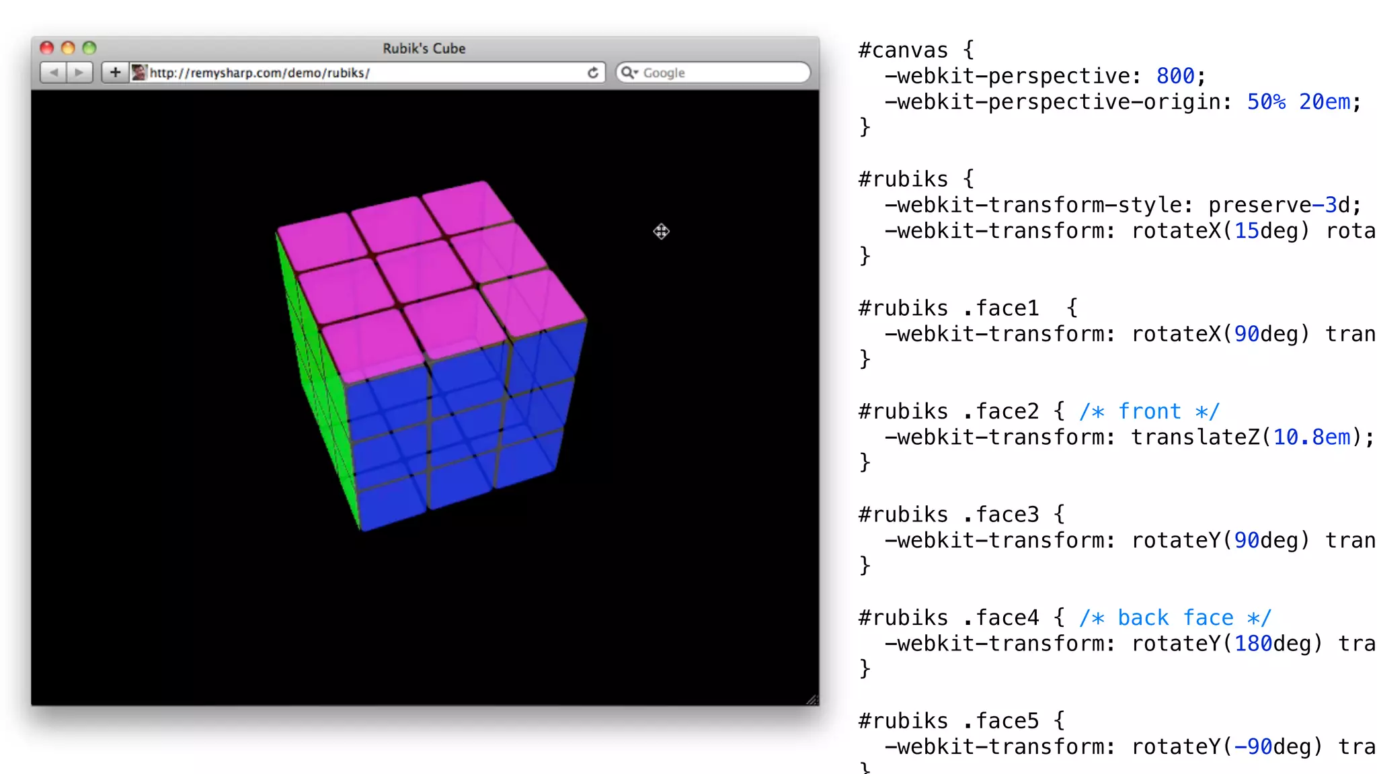This screenshot has height=774, width=1377.
Task: Open search engine dropdown arrow beside magnifier
Action: (635, 73)
